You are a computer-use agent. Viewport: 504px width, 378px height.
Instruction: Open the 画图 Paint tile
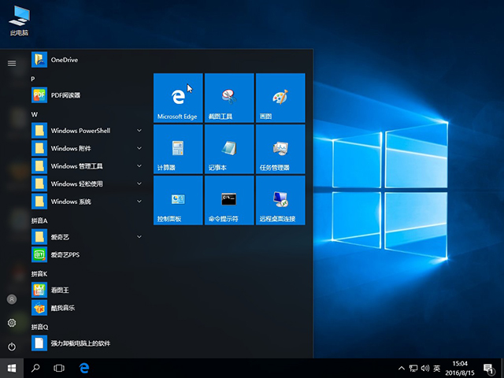coord(280,98)
